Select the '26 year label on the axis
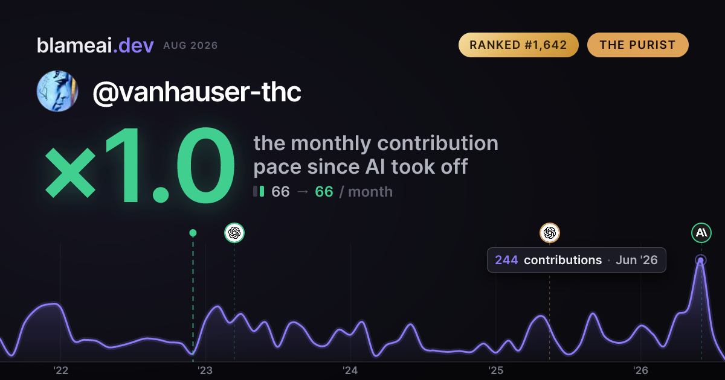The image size is (725, 380). (640, 370)
